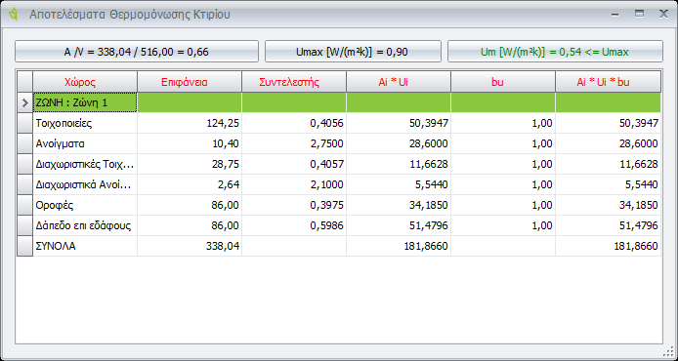Viewport: 678px width, 361px height.
Task: Click the row selector box beside Τοιχοποιείες
Action: coord(24,124)
